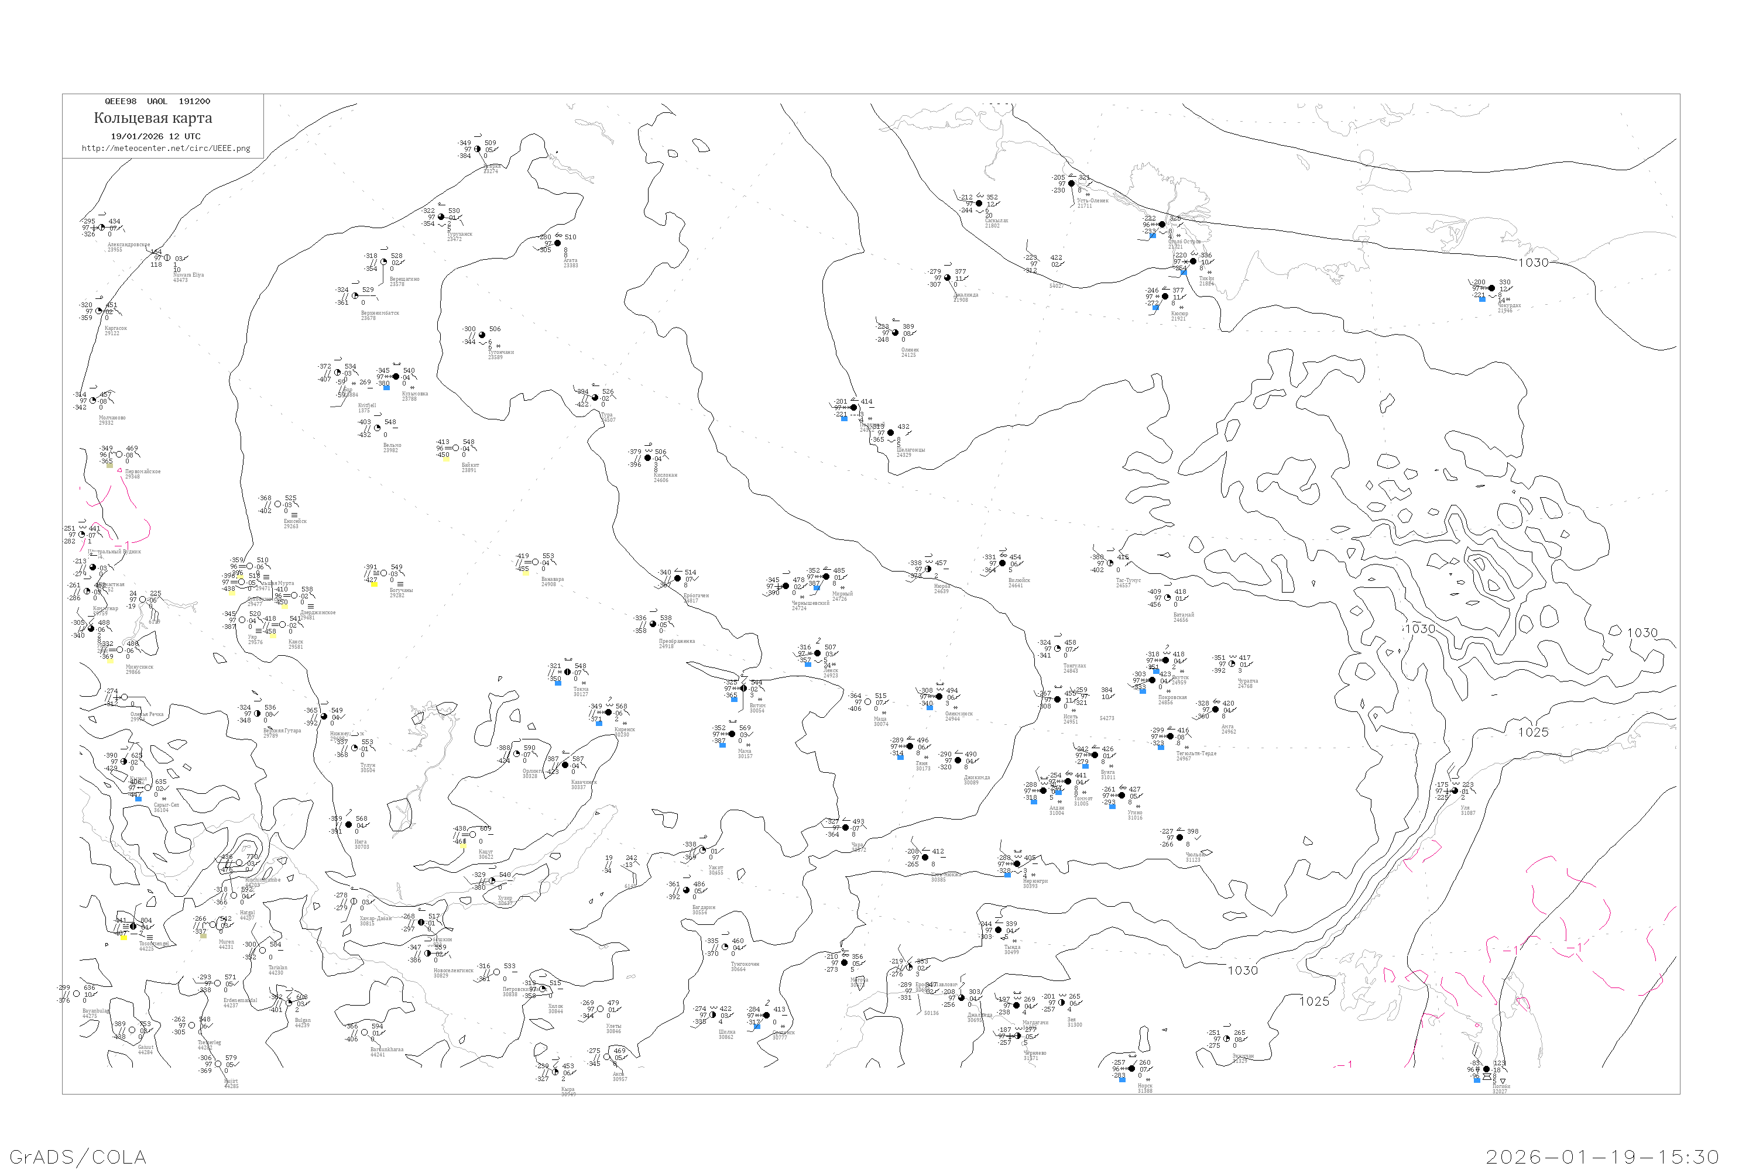Click the Туруханск station circle symbol
Image resolution: width=1756 pixels, height=1170 pixels.
(x=441, y=217)
